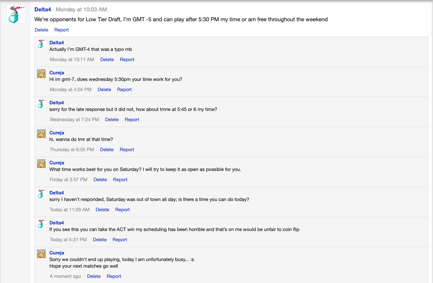
Task: Click Cureja's avatar on the gmt-7 comment
Action: click(41, 74)
